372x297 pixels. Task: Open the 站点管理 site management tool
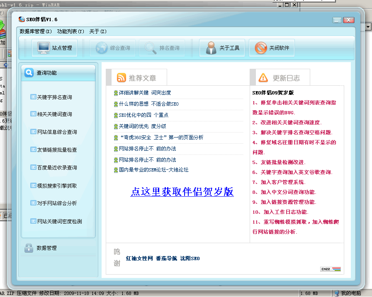[x=54, y=47]
